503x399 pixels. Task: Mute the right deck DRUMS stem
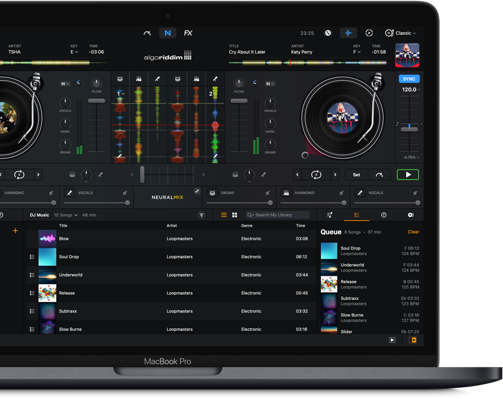[267, 193]
